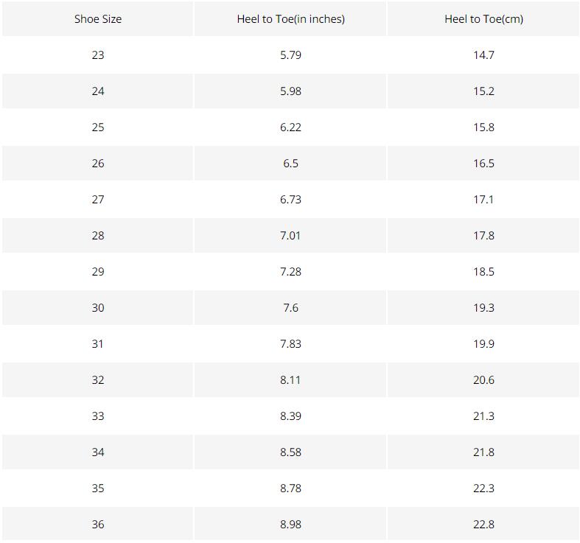Select shoe size 32 cell

click(98, 380)
